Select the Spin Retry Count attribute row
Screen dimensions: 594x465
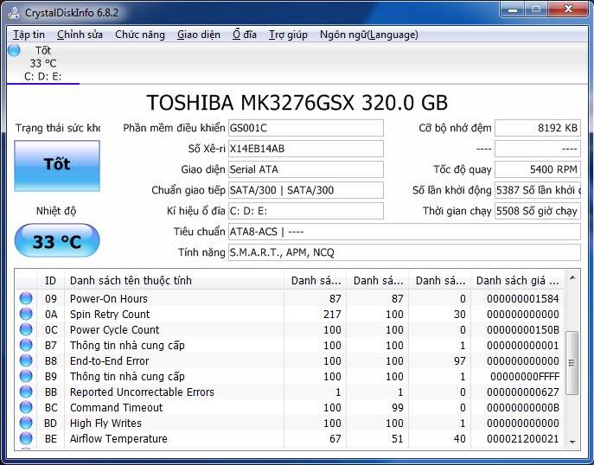tap(290, 314)
